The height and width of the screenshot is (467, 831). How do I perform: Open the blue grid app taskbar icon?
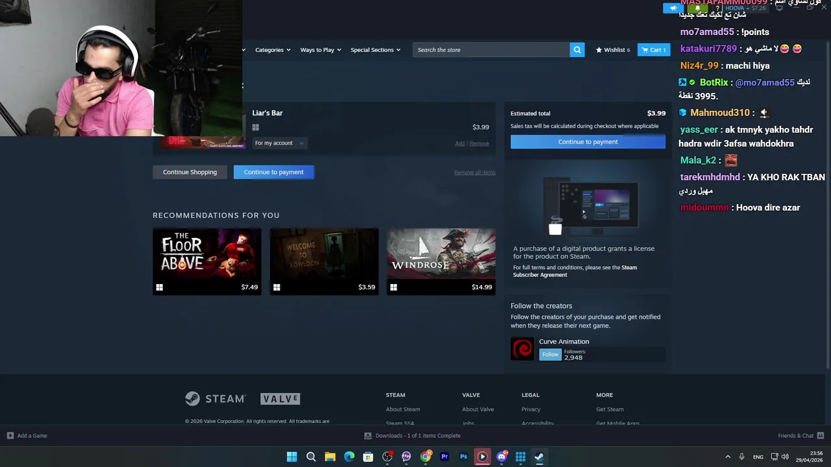click(521, 457)
